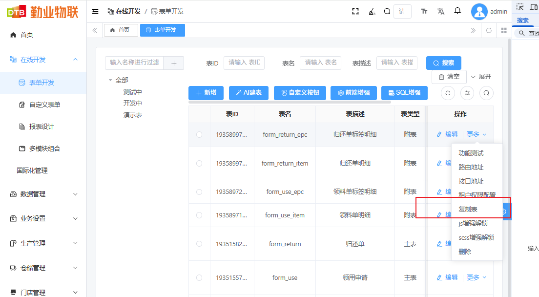The height and width of the screenshot is (297, 539).
Task: Click the 前端增强 button
Action: pos(353,93)
